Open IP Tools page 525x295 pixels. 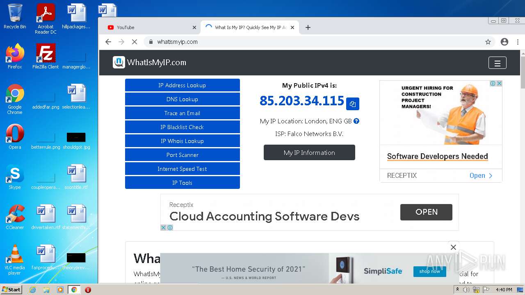coord(183,183)
